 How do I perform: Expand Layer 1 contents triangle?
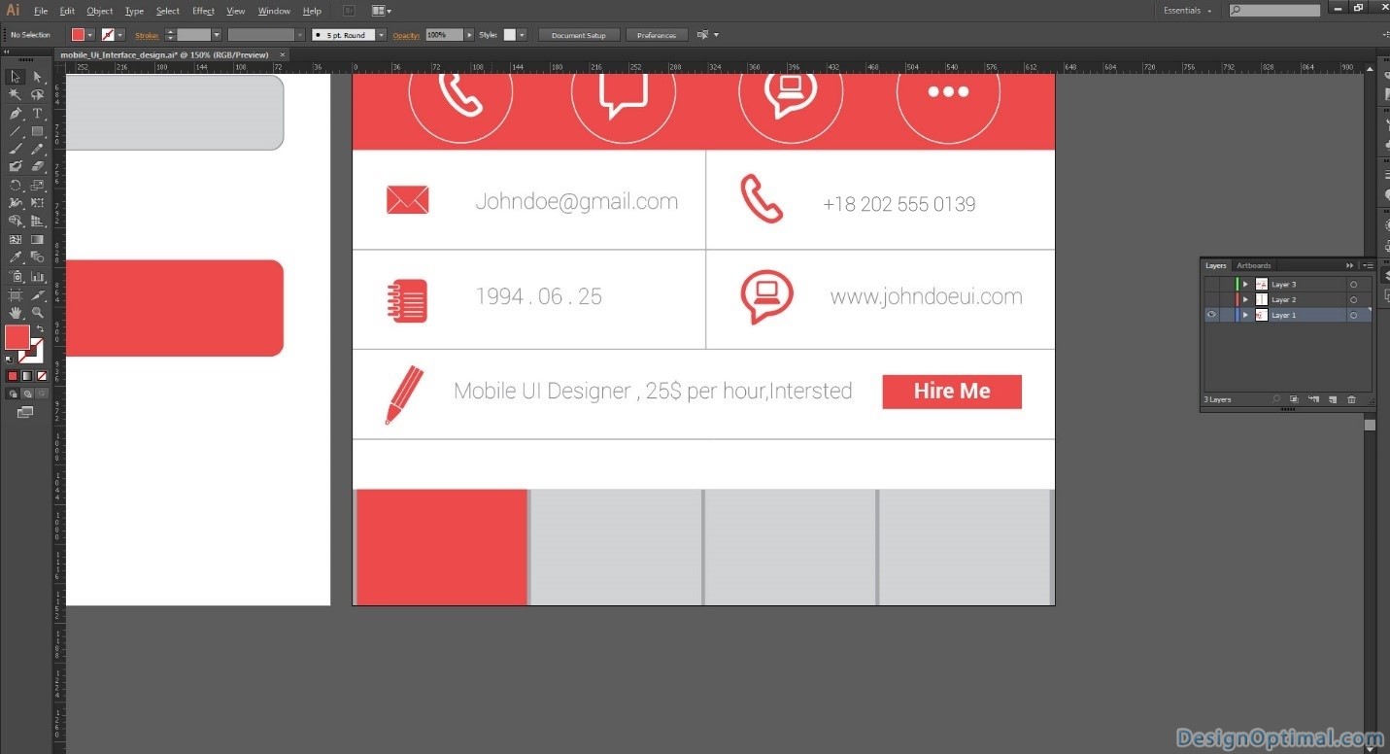pyautogui.click(x=1245, y=315)
